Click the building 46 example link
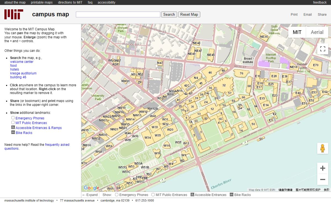 tap(18, 77)
